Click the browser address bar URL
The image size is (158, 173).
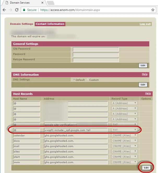pyautogui.click(x=70, y=10)
